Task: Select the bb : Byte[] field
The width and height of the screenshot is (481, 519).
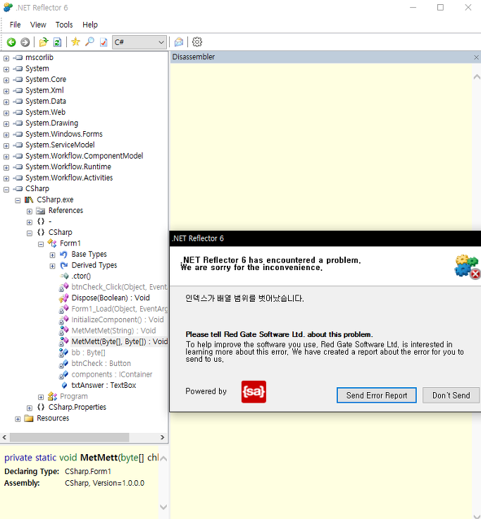Action: coord(88,353)
